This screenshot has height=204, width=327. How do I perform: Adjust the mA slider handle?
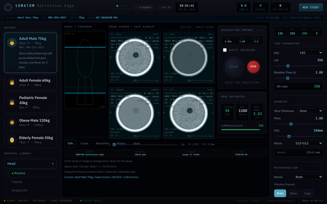tap(288, 66)
